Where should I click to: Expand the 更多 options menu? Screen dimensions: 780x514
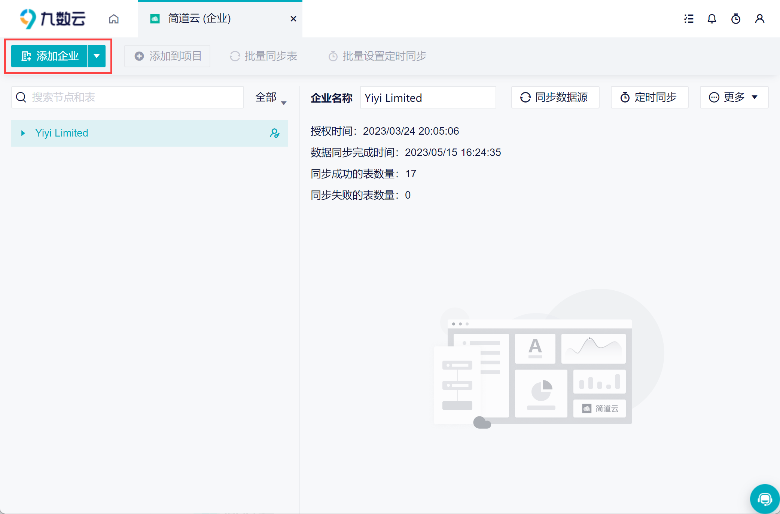[x=734, y=97]
